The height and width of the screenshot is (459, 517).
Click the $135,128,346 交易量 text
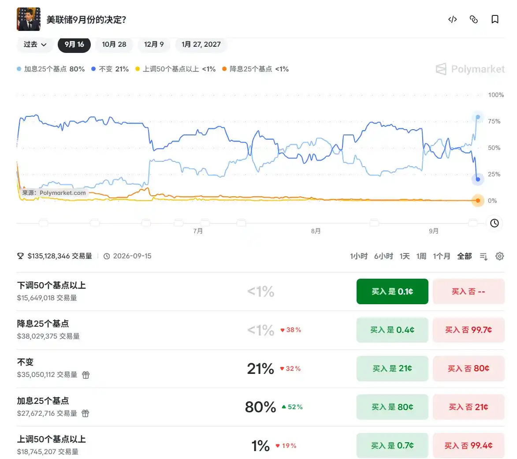tap(60, 256)
